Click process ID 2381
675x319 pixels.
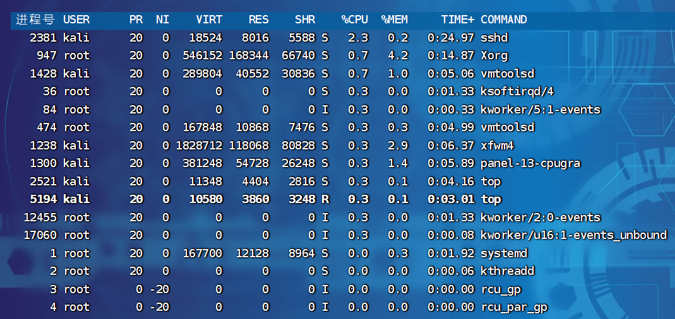pyautogui.click(x=44, y=37)
